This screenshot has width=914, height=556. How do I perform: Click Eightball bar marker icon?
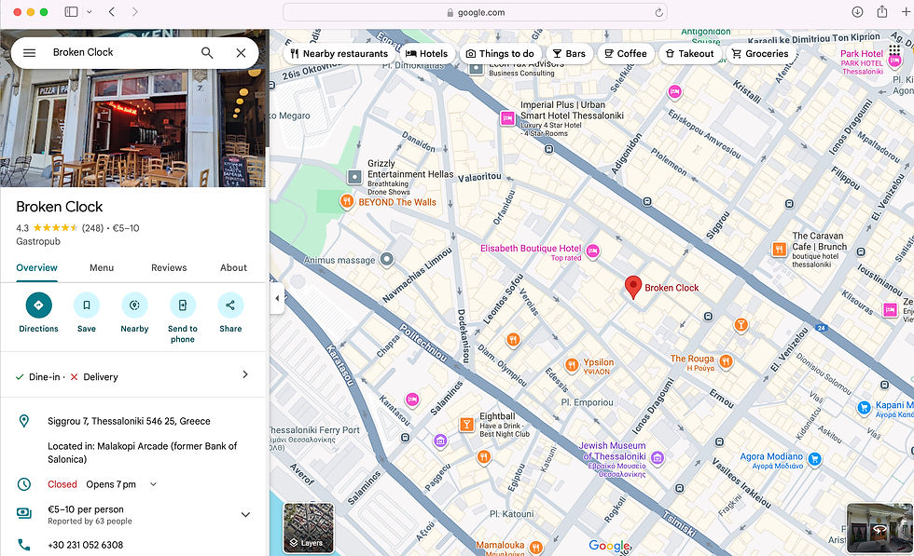(x=466, y=425)
